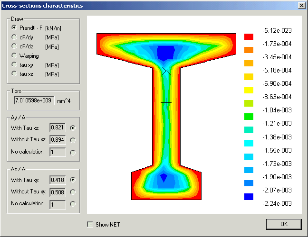Image resolution: width=308 pixels, height=237 pixels.
Task: Click the Az/A With Tau xy value field
Action: pyautogui.click(x=58, y=180)
